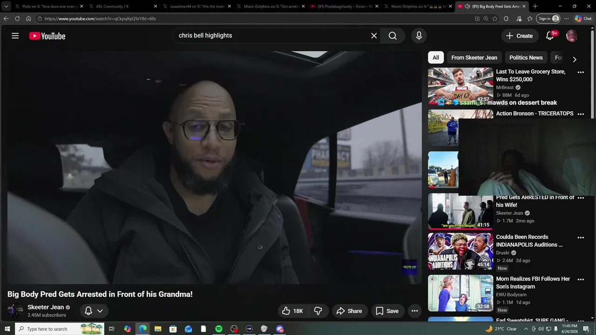
Task: Expand the notification preferences chevron
Action: 100,311
